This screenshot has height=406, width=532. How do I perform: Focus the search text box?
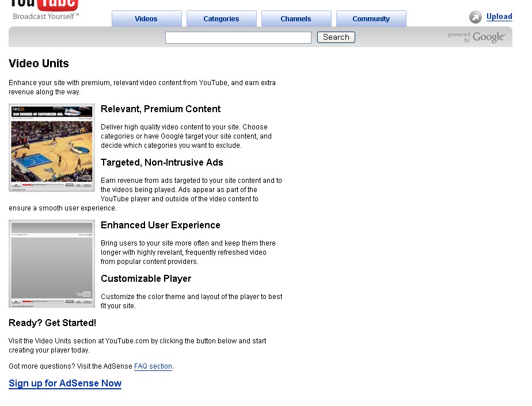238,37
